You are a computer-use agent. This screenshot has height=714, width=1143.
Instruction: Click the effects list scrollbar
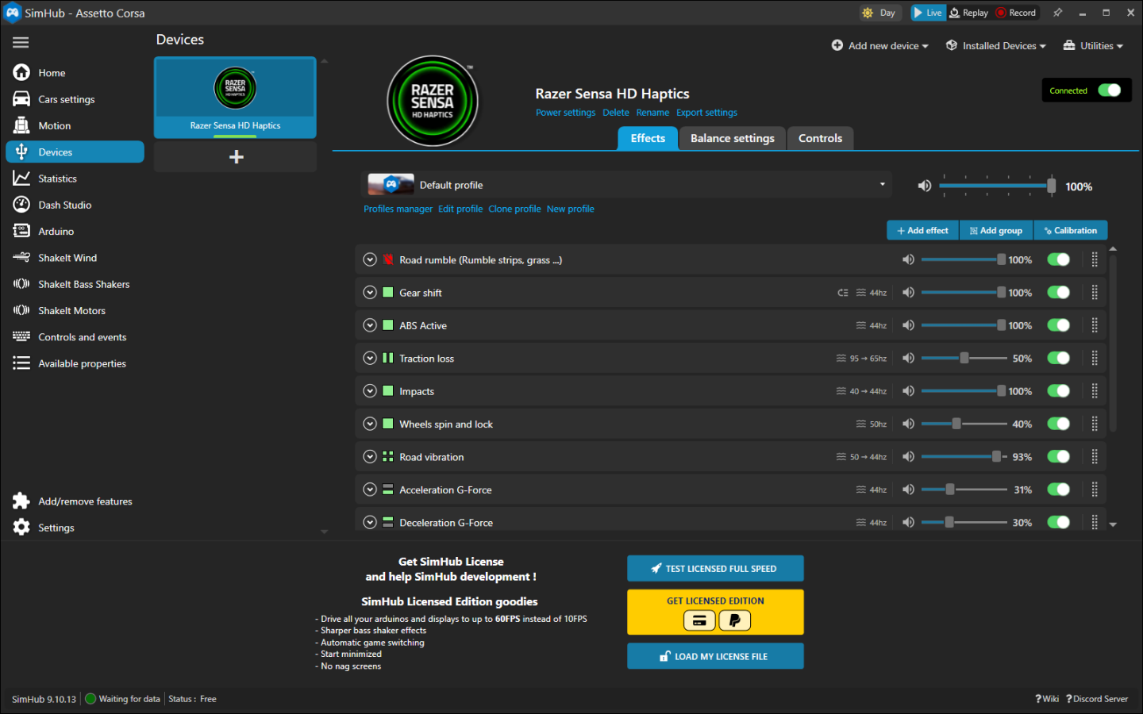(1113, 343)
